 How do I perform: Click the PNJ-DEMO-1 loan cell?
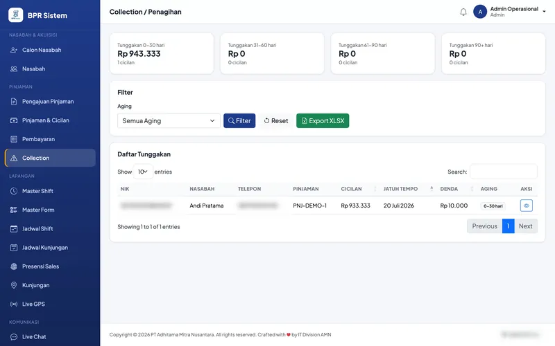309,206
